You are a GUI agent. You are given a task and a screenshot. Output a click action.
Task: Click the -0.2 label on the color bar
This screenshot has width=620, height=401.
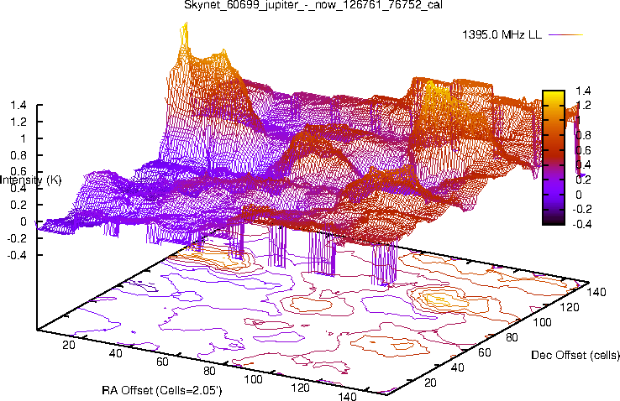coord(582,210)
